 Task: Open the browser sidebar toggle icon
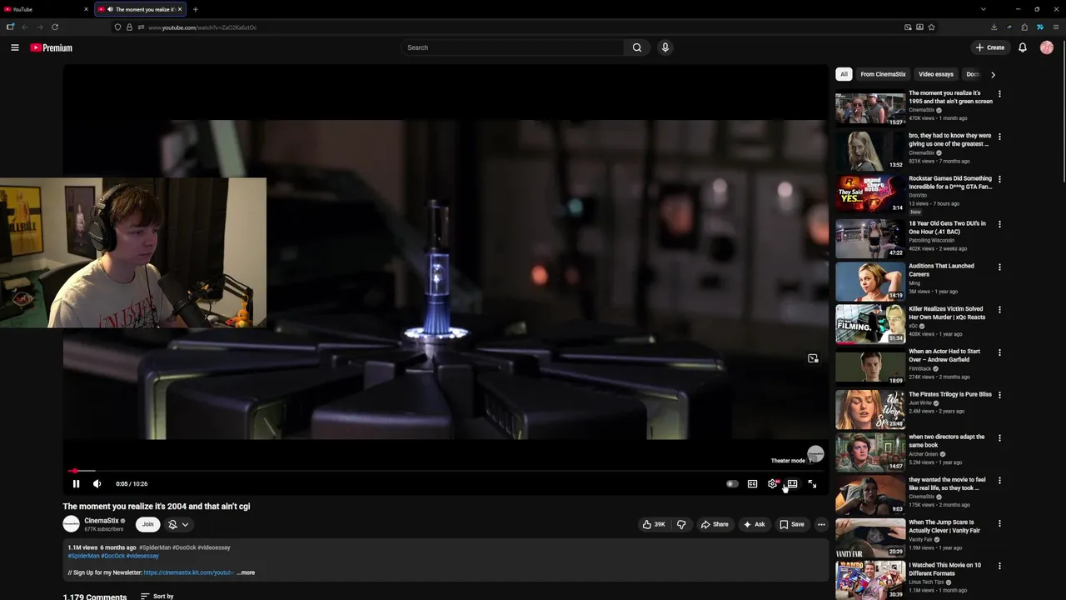coord(10,27)
